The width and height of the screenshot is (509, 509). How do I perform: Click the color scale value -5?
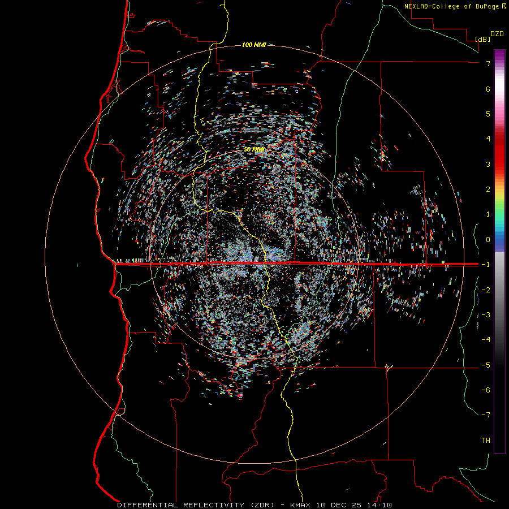click(x=486, y=365)
